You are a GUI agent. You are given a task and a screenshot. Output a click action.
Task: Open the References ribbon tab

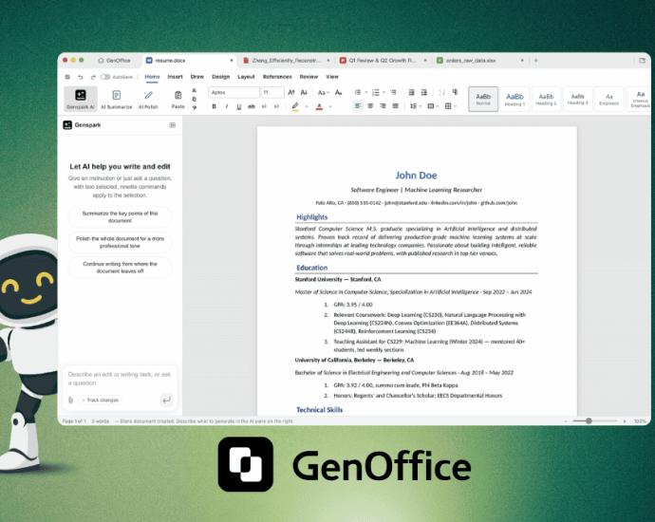(x=277, y=77)
